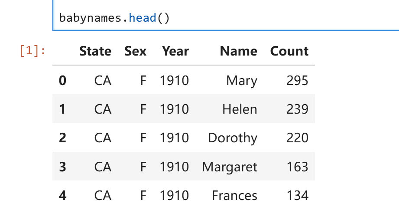Select the Name column header
This screenshot has width=399, height=223.
238,51
